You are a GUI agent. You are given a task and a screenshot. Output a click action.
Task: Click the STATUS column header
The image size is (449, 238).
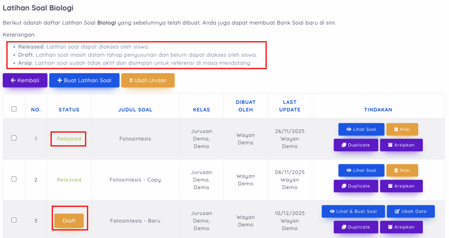(x=69, y=110)
